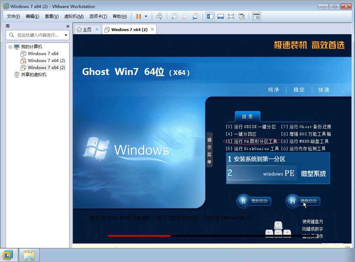Toggle Unity mode icon
The image size is (355, 262).
point(242,16)
